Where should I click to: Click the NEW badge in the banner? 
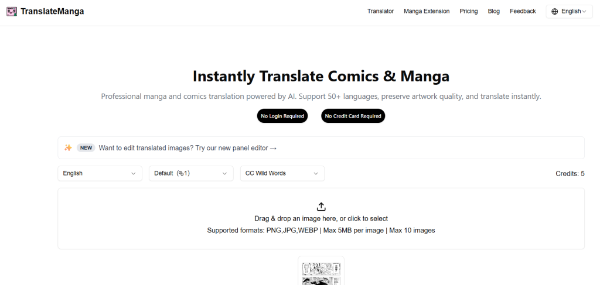(86, 148)
